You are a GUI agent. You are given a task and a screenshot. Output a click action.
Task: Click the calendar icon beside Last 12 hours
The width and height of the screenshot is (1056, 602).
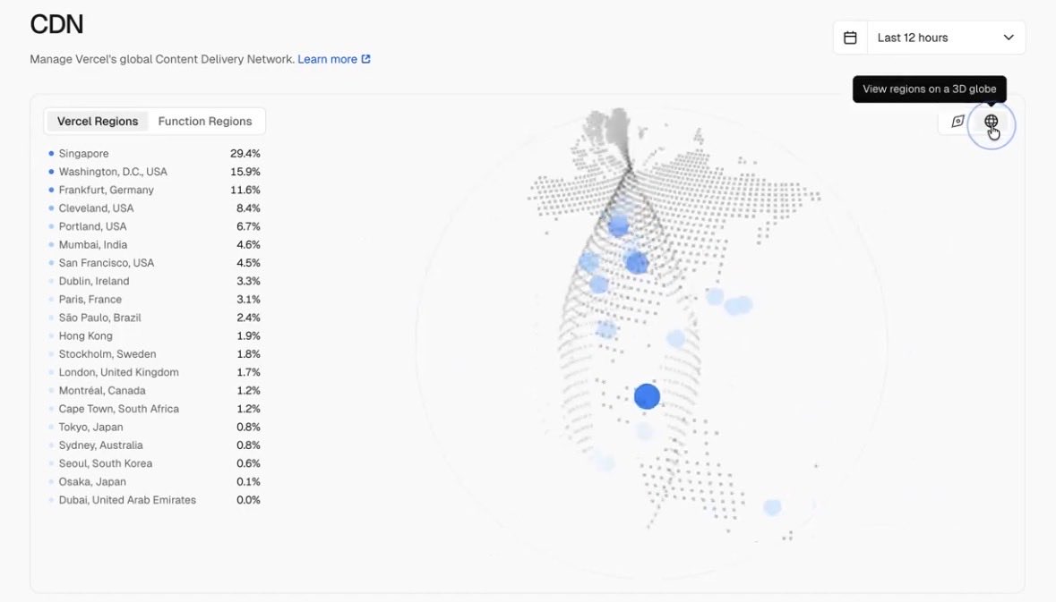click(851, 38)
